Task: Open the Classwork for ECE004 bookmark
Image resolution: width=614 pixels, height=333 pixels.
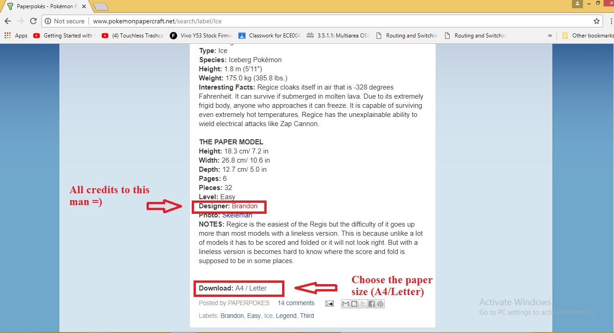Action: [x=269, y=36]
